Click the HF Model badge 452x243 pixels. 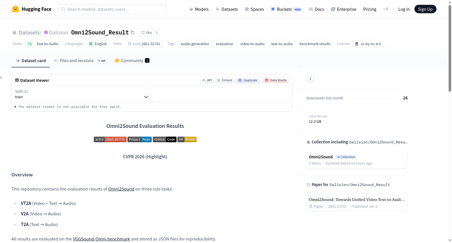187,139
